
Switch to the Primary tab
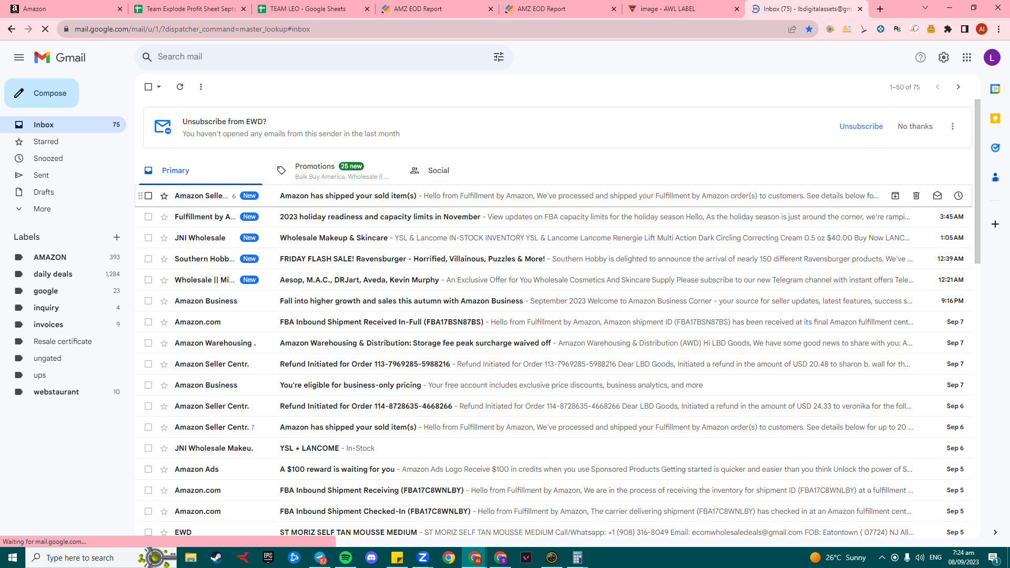[200, 170]
